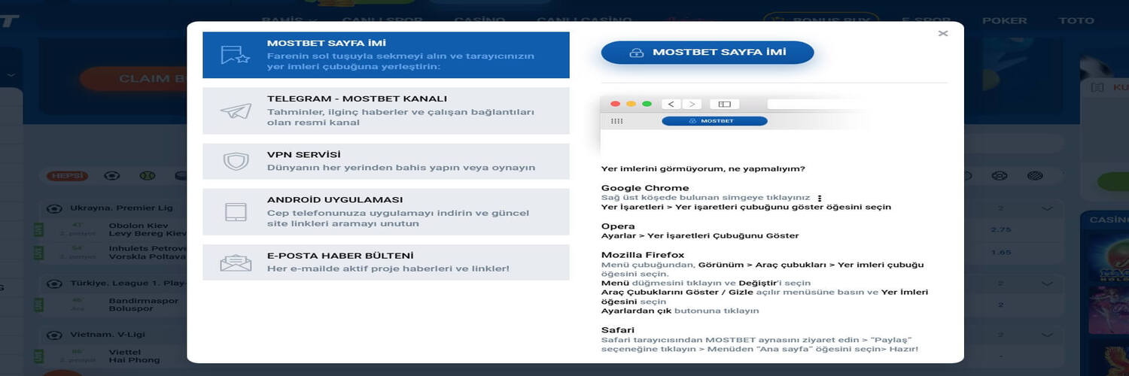Open the POKER navigation item
Image resolution: width=1129 pixels, height=376 pixels.
[x=1005, y=20]
